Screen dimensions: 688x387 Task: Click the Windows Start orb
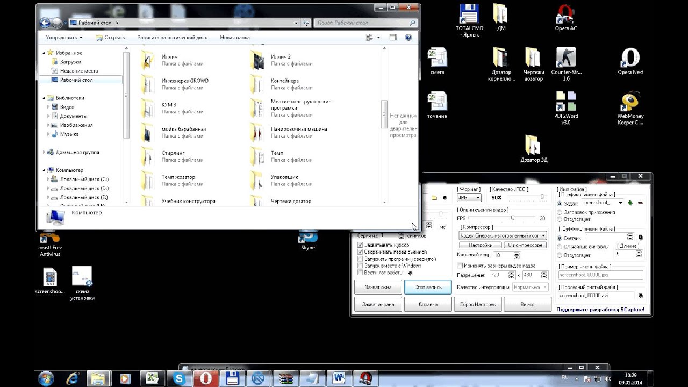46,378
